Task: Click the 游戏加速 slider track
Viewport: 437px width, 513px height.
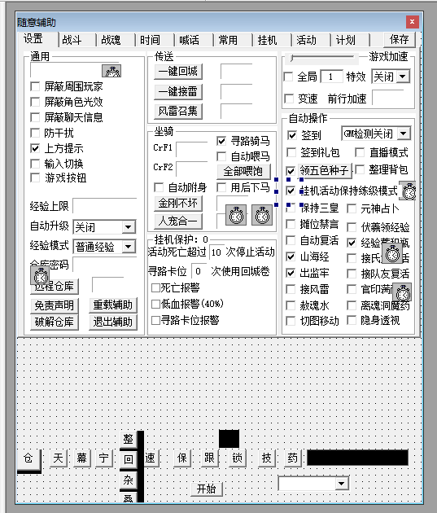Action: [x=322, y=58]
